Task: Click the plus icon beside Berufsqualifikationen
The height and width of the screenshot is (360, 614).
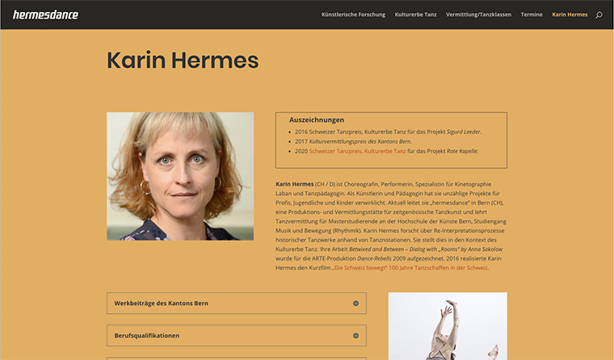Action: tap(355, 335)
